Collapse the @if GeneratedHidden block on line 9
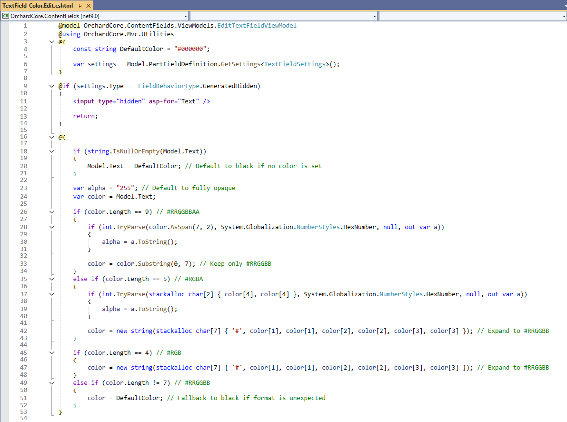This screenshot has width=567, height=422. point(52,86)
